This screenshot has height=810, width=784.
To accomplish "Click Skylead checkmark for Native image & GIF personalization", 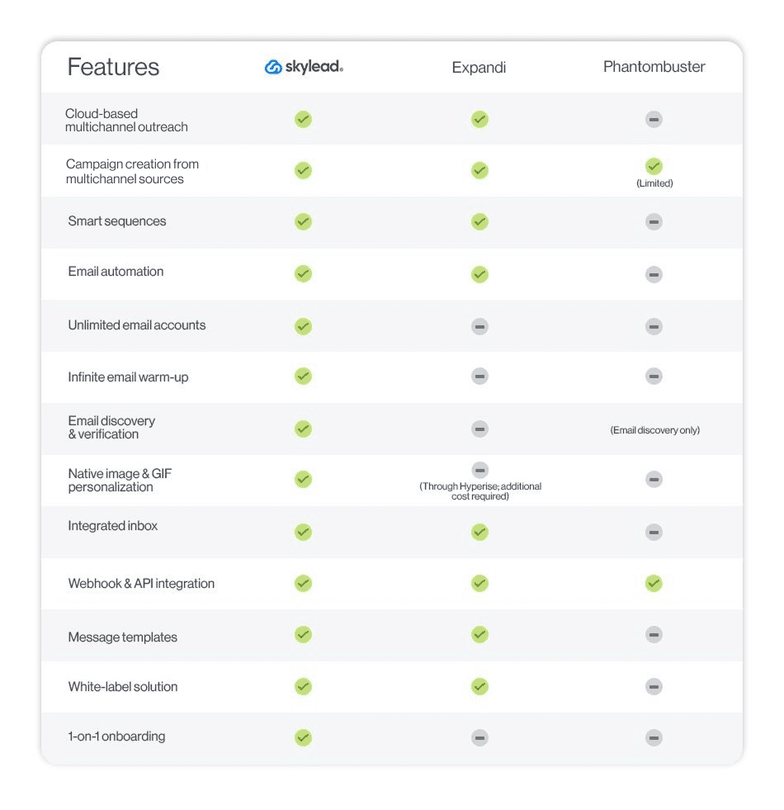I will click(x=303, y=480).
